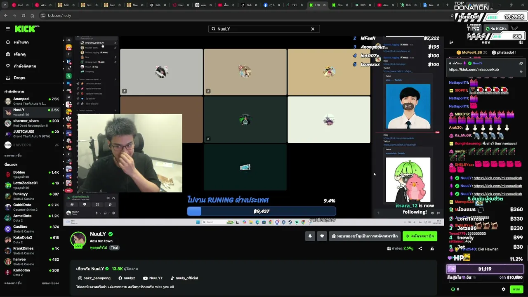Share NuuLY's stream

(x=420, y=249)
